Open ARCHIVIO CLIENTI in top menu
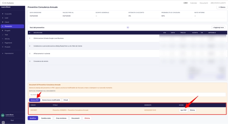 tap(218, 3)
